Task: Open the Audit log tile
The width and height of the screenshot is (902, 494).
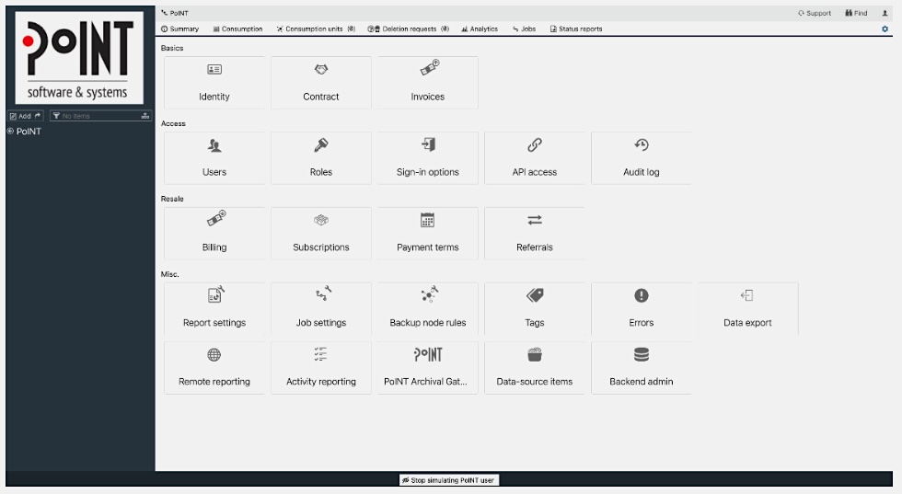Action: (641, 157)
